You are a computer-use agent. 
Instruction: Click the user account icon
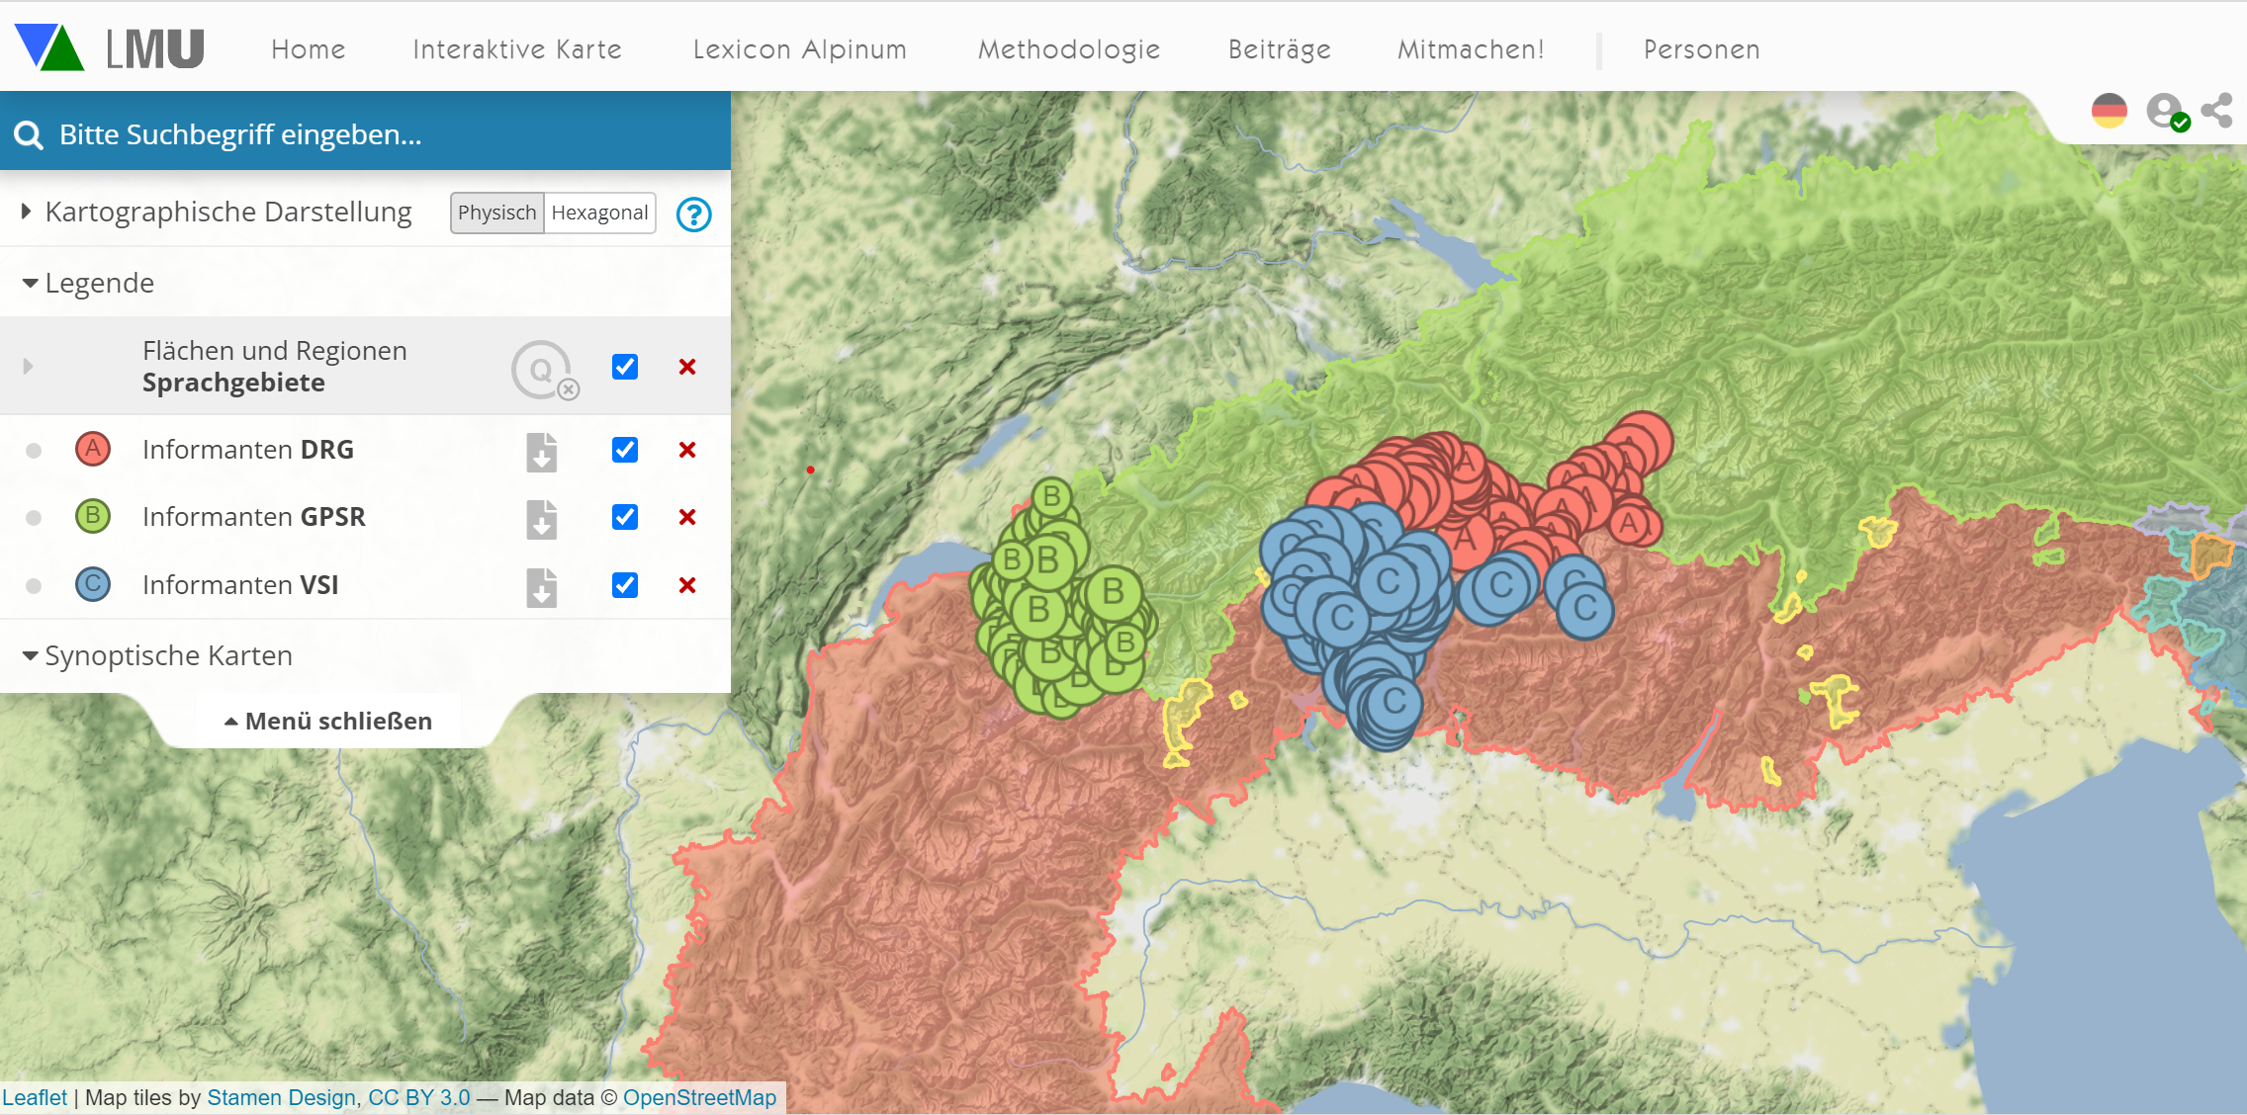point(2166,111)
